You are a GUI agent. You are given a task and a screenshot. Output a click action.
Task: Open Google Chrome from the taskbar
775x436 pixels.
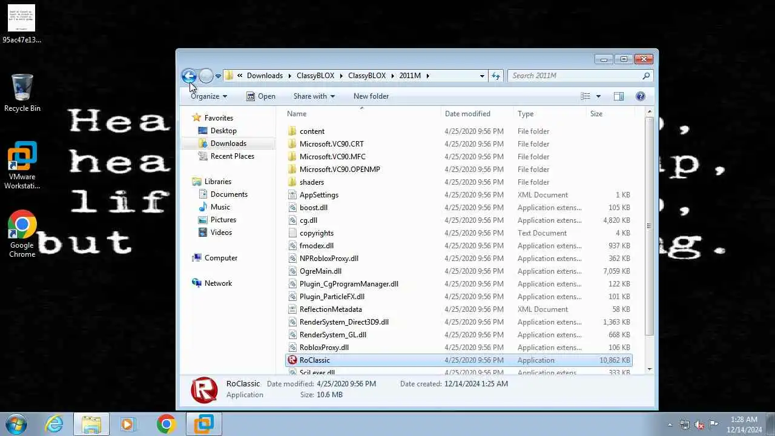tap(165, 424)
